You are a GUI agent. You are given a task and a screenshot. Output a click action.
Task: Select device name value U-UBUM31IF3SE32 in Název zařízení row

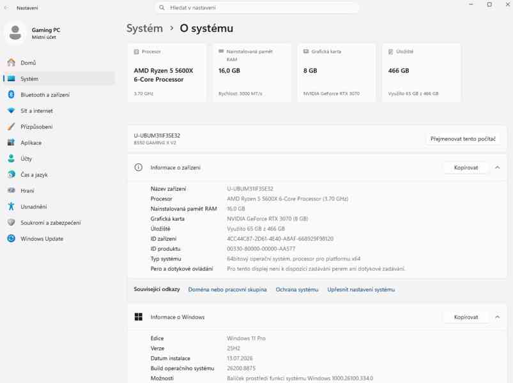pyautogui.click(x=250, y=188)
